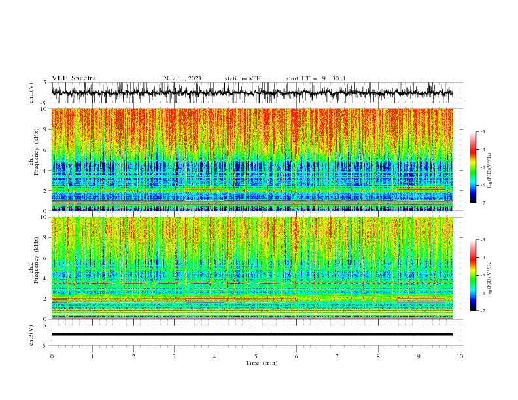The width and height of the screenshot is (518, 400).
Task: Click time axis tick label "7"
Action: (x=337, y=356)
